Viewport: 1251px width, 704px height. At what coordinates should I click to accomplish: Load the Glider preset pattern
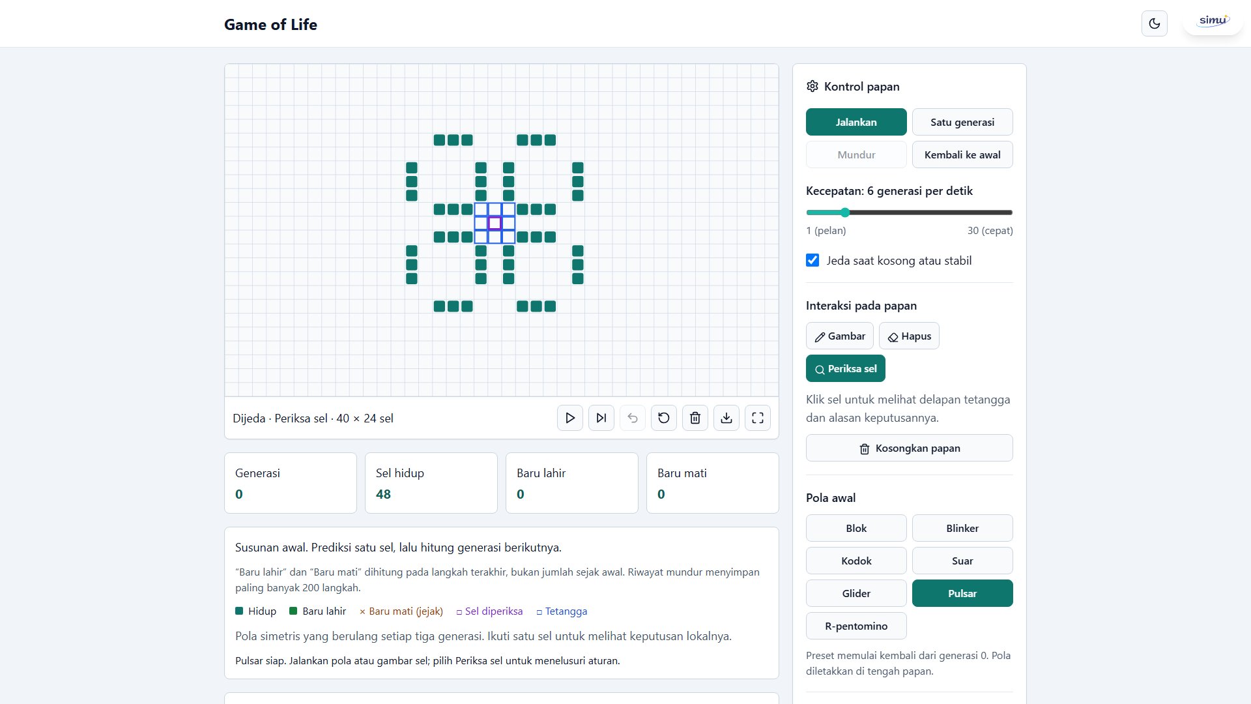point(856,593)
